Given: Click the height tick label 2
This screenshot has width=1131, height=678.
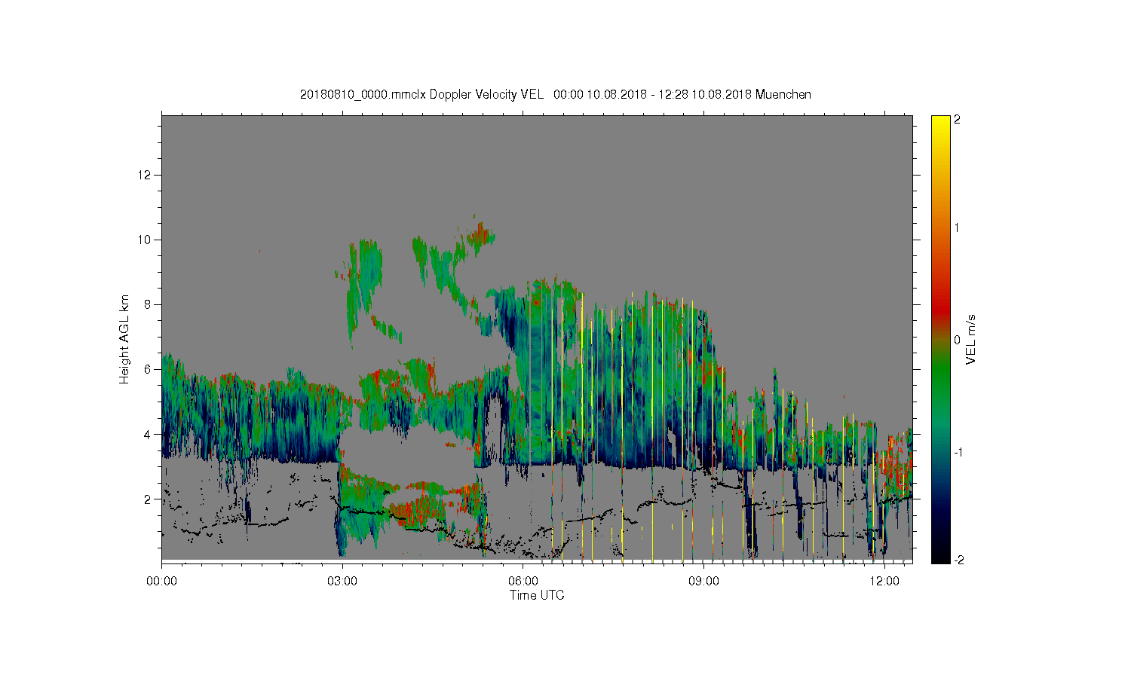Looking at the screenshot, I should (149, 499).
